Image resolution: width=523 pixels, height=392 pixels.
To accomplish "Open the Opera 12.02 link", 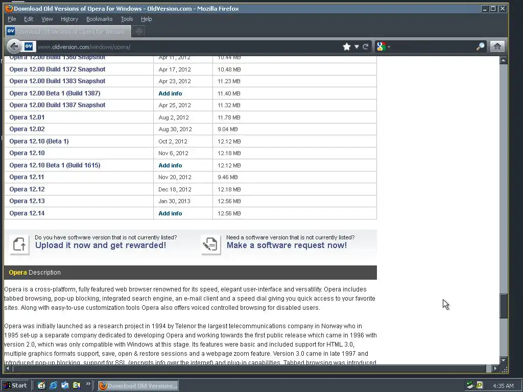I will pos(27,129).
